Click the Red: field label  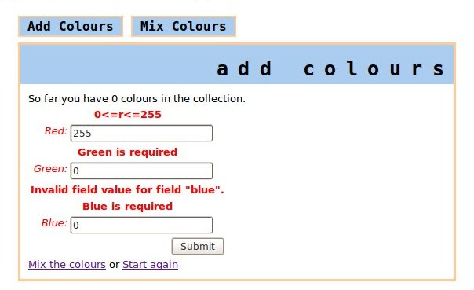[56, 131]
